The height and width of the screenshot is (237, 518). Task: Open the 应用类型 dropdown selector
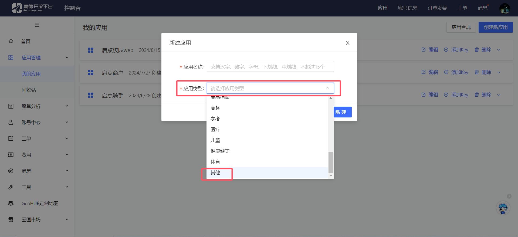click(x=270, y=88)
